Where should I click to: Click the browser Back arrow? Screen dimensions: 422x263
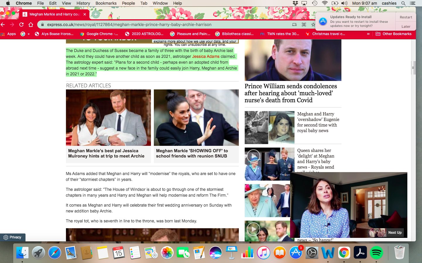coord(3,25)
